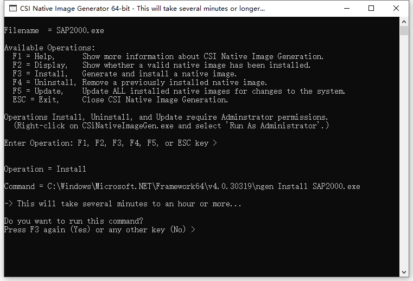Open the console window system menu icon
413x281 pixels.
point(13,9)
